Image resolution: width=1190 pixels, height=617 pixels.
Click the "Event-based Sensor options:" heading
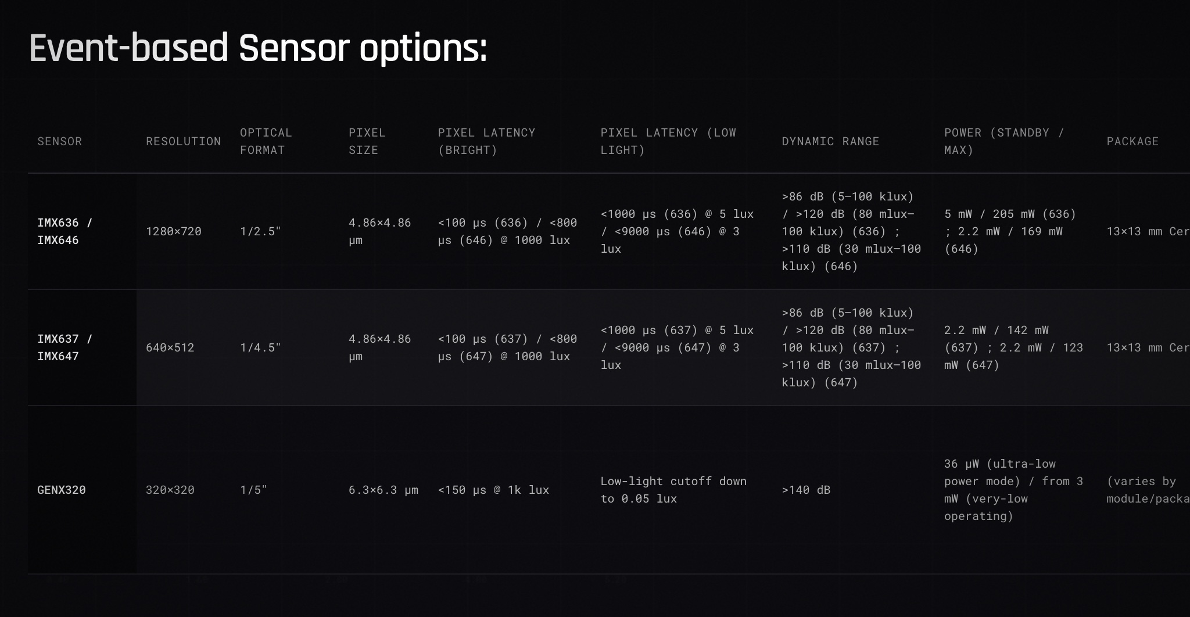(x=258, y=48)
